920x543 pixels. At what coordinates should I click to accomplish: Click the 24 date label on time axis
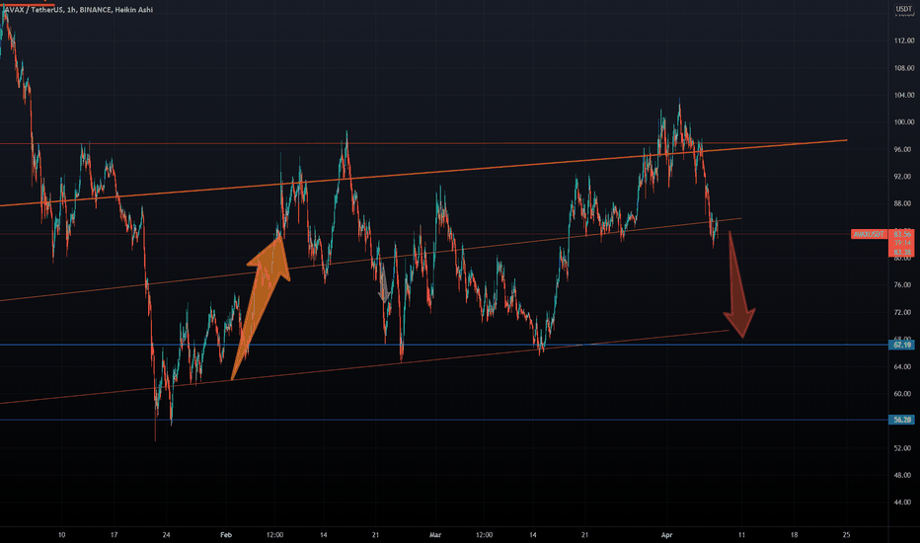(166, 535)
